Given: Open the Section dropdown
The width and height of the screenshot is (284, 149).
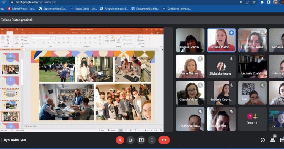Looking at the screenshot, I should pyautogui.click(x=25, y=44).
